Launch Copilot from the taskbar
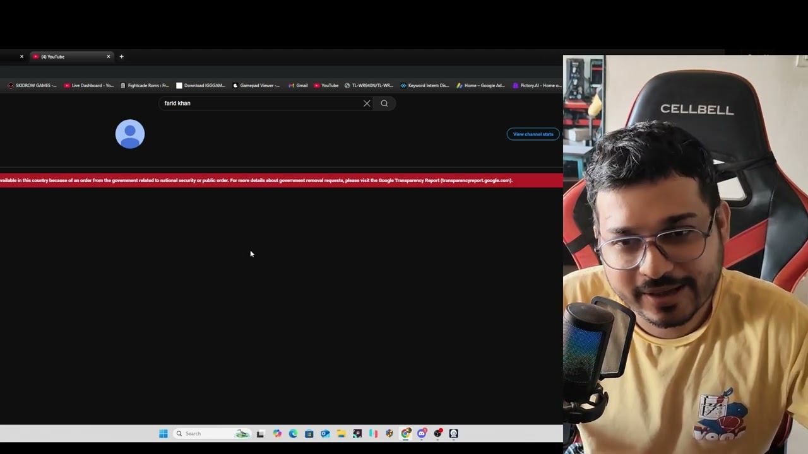Image resolution: width=808 pixels, height=454 pixels. [277, 433]
